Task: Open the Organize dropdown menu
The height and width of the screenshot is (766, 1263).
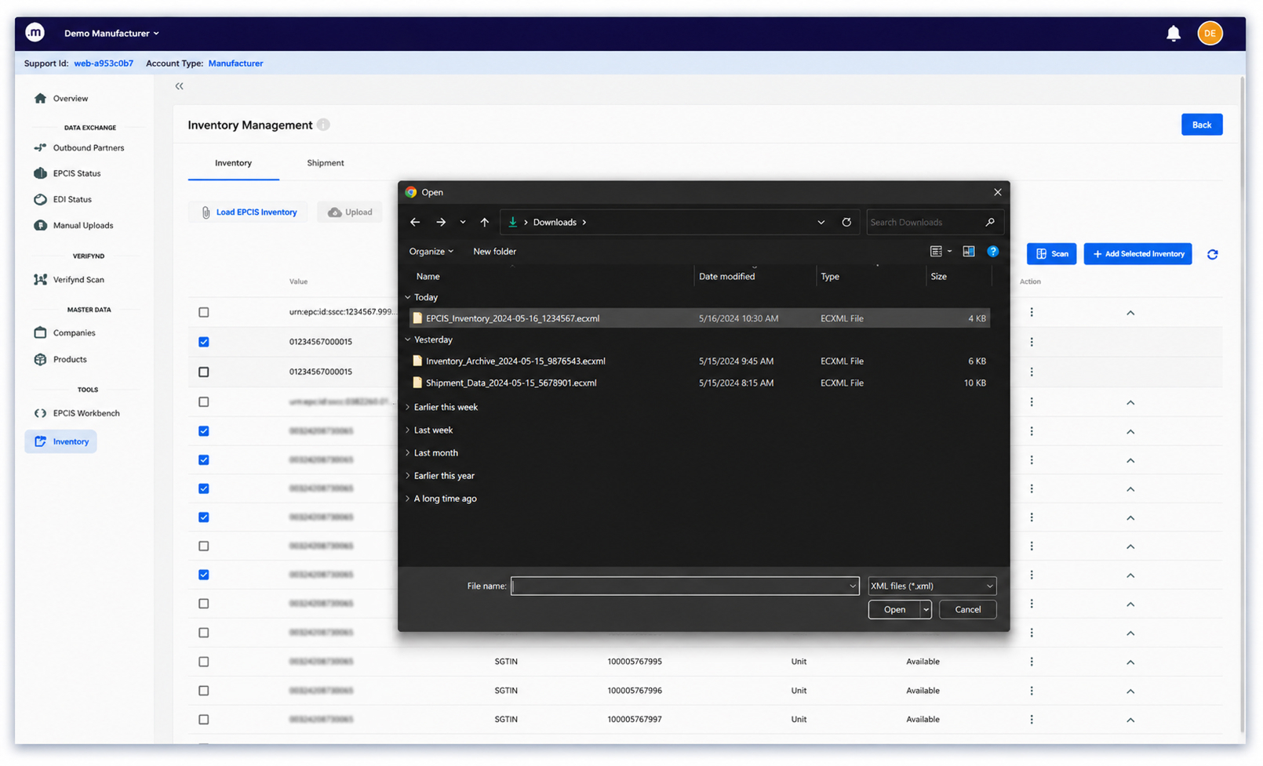Action: click(431, 252)
